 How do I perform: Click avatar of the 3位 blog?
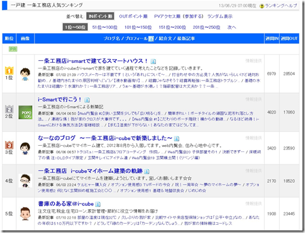pos(25,148)
